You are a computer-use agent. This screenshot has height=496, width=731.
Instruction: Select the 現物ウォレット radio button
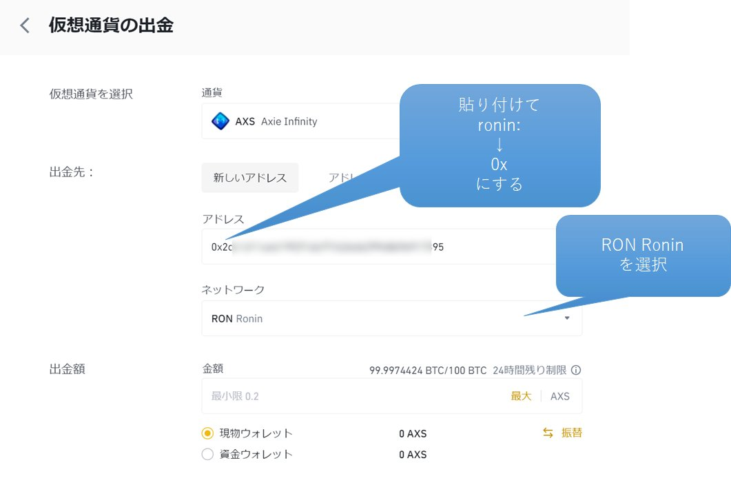(x=207, y=433)
